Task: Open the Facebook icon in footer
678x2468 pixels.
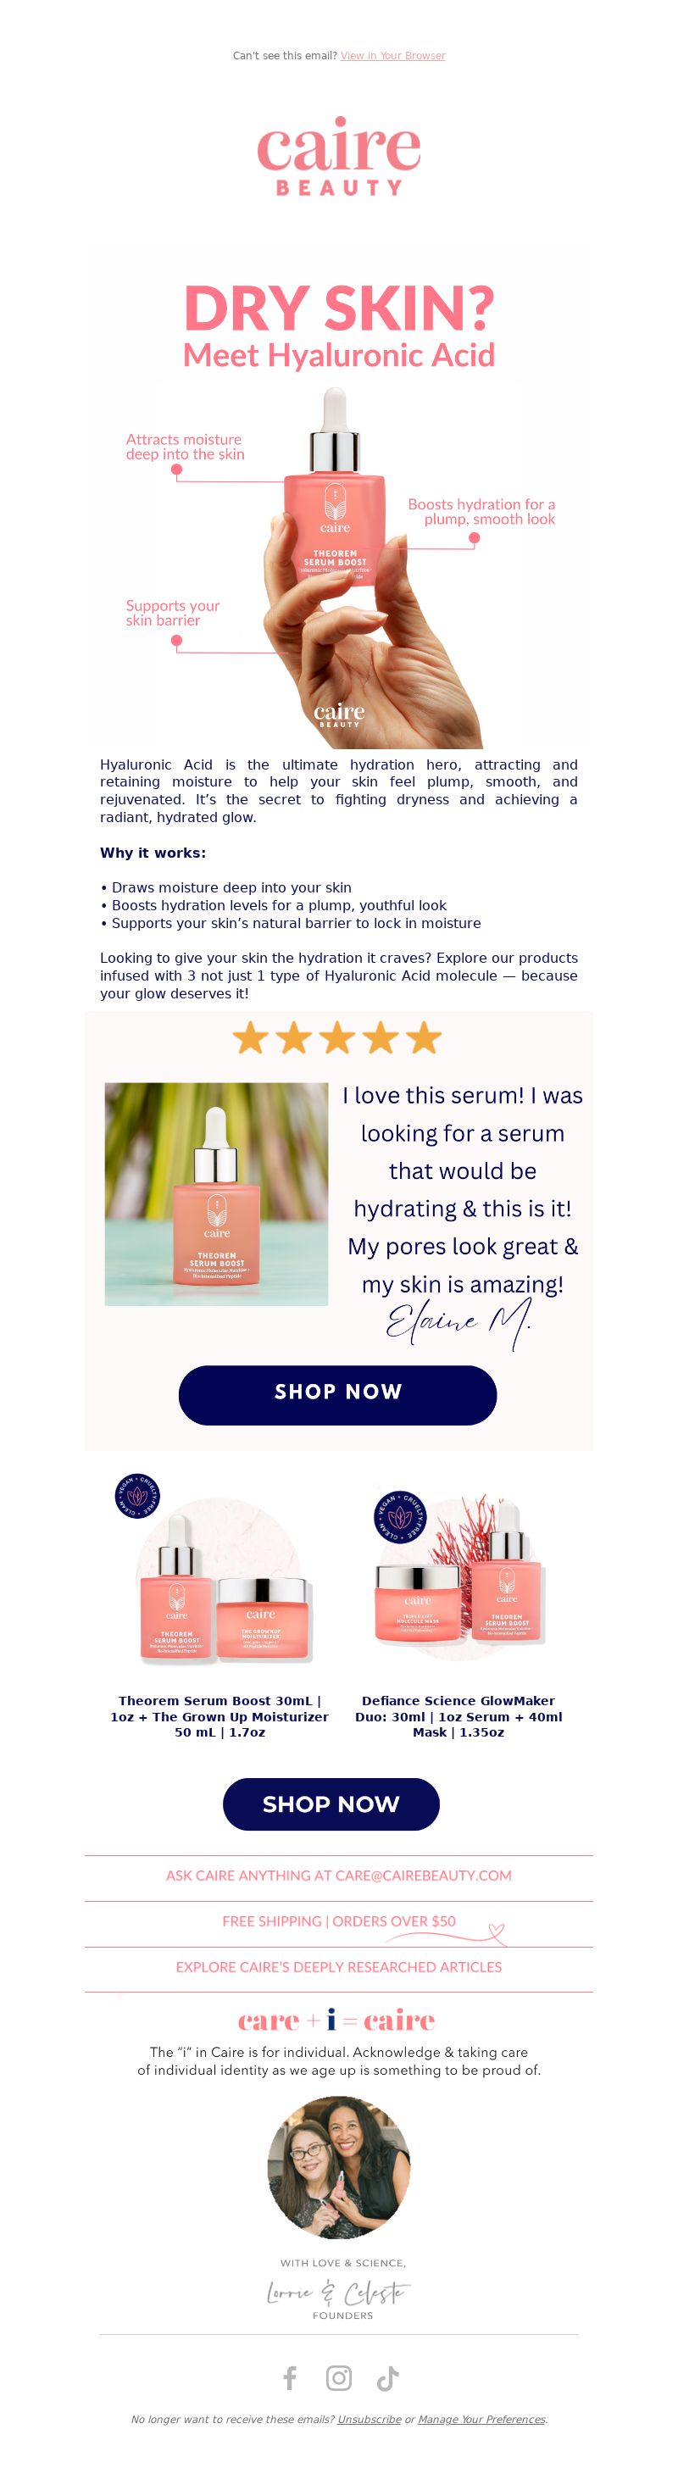Action: 290,2377
